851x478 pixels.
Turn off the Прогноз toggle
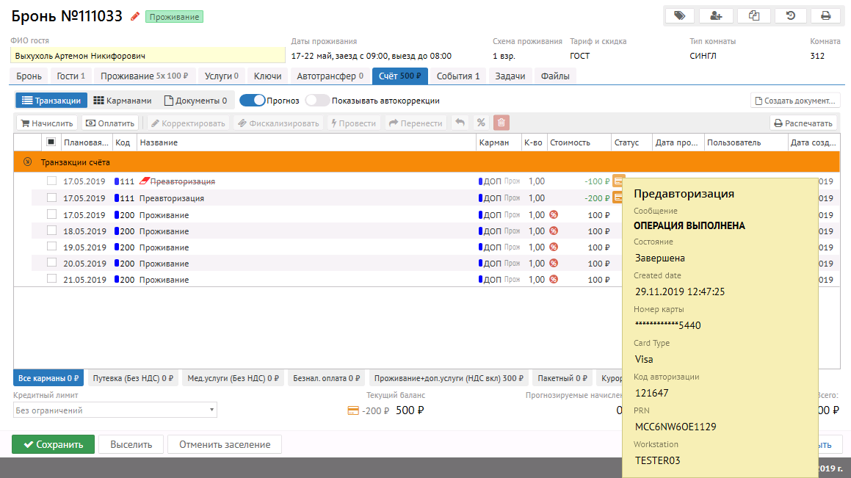point(252,101)
